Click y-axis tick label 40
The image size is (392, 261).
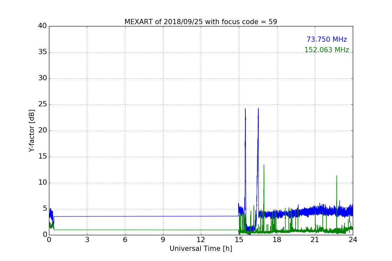coord(42,26)
